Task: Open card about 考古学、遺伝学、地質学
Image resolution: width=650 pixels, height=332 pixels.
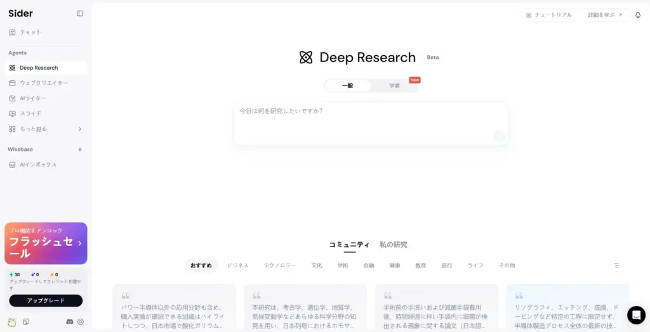Action: 305,308
